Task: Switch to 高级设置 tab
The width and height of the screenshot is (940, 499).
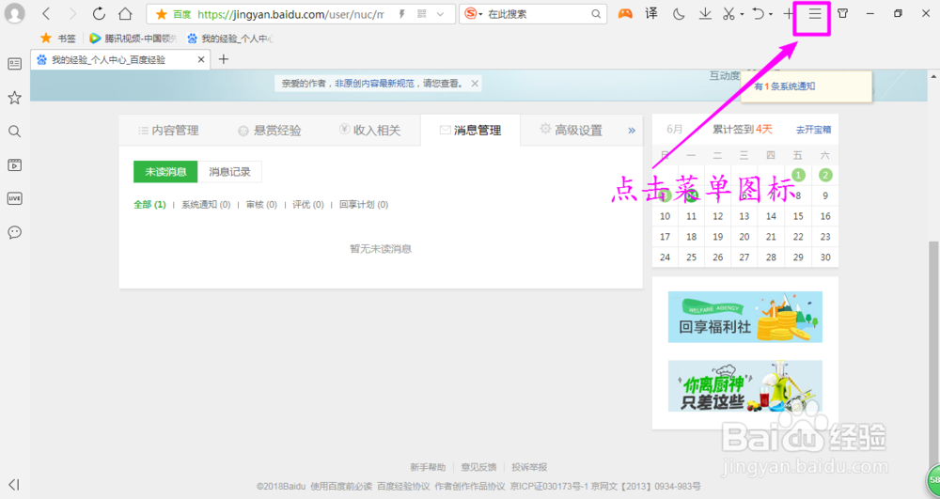Action: tap(571, 130)
